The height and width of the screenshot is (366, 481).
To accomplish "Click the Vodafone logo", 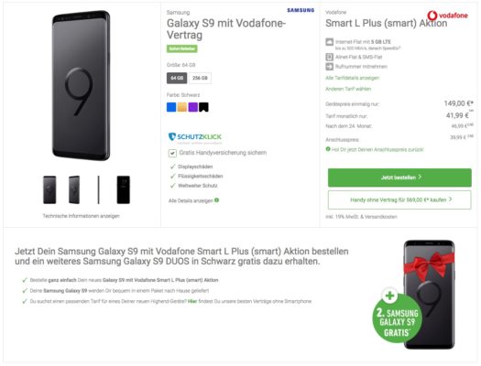I will [x=448, y=16].
